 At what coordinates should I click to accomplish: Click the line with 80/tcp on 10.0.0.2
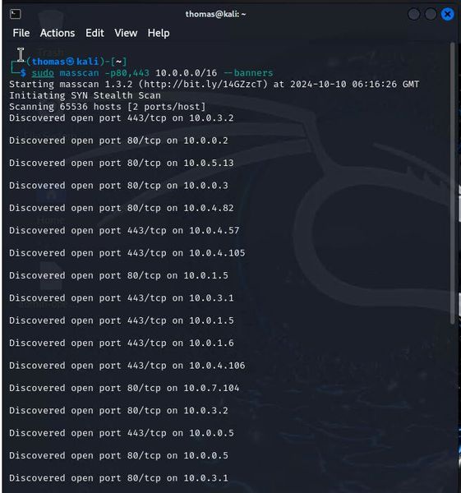[x=118, y=141]
